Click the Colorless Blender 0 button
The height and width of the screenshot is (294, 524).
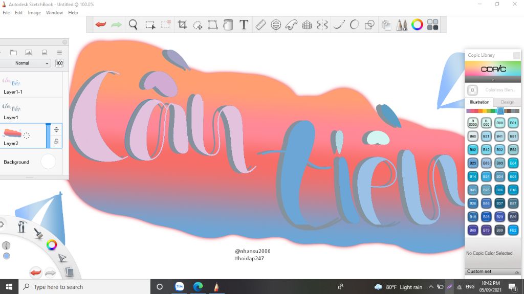pos(472,90)
